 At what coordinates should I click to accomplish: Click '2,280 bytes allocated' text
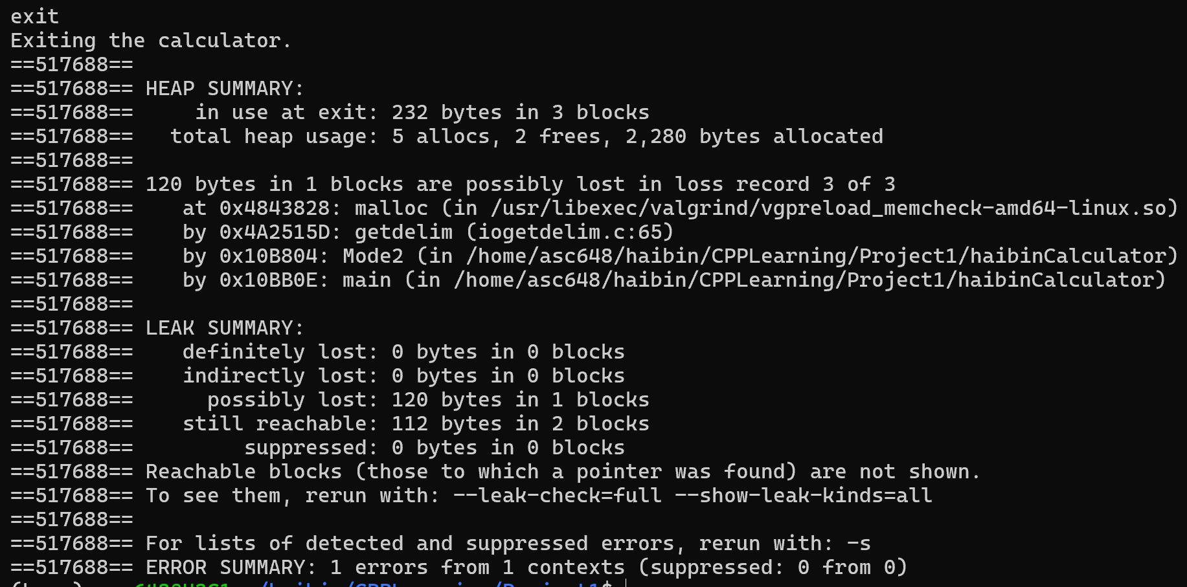pyautogui.click(x=754, y=136)
